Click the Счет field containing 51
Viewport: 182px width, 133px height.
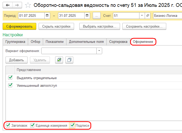126,16
